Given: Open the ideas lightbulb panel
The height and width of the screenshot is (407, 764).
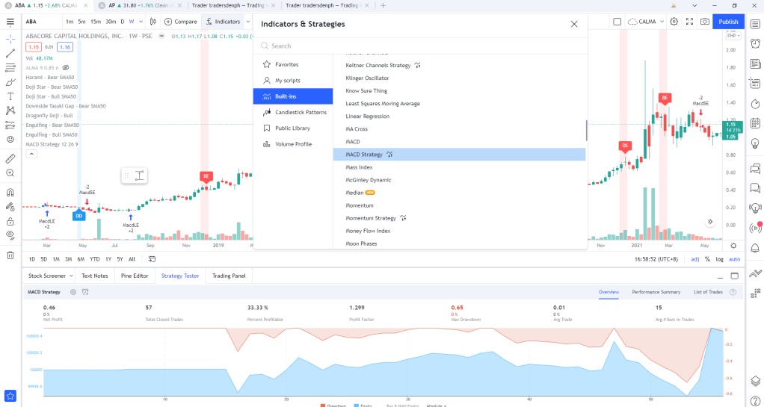Looking at the screenshot, I should point(755,143).
